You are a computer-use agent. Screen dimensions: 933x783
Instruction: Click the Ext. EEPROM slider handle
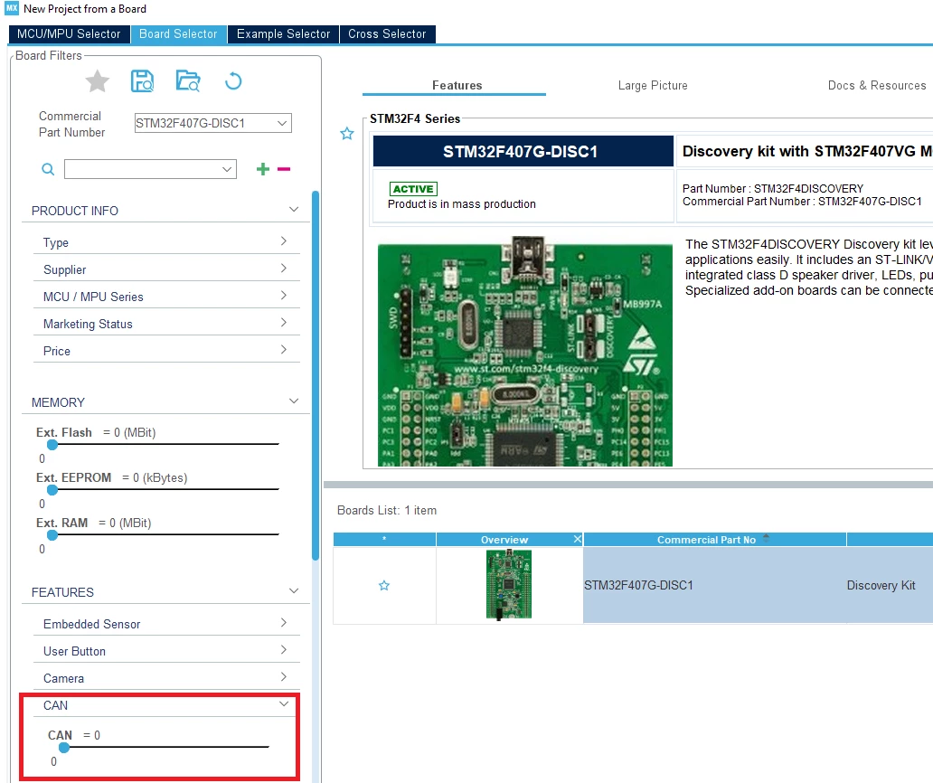click(x=52, y=490)
